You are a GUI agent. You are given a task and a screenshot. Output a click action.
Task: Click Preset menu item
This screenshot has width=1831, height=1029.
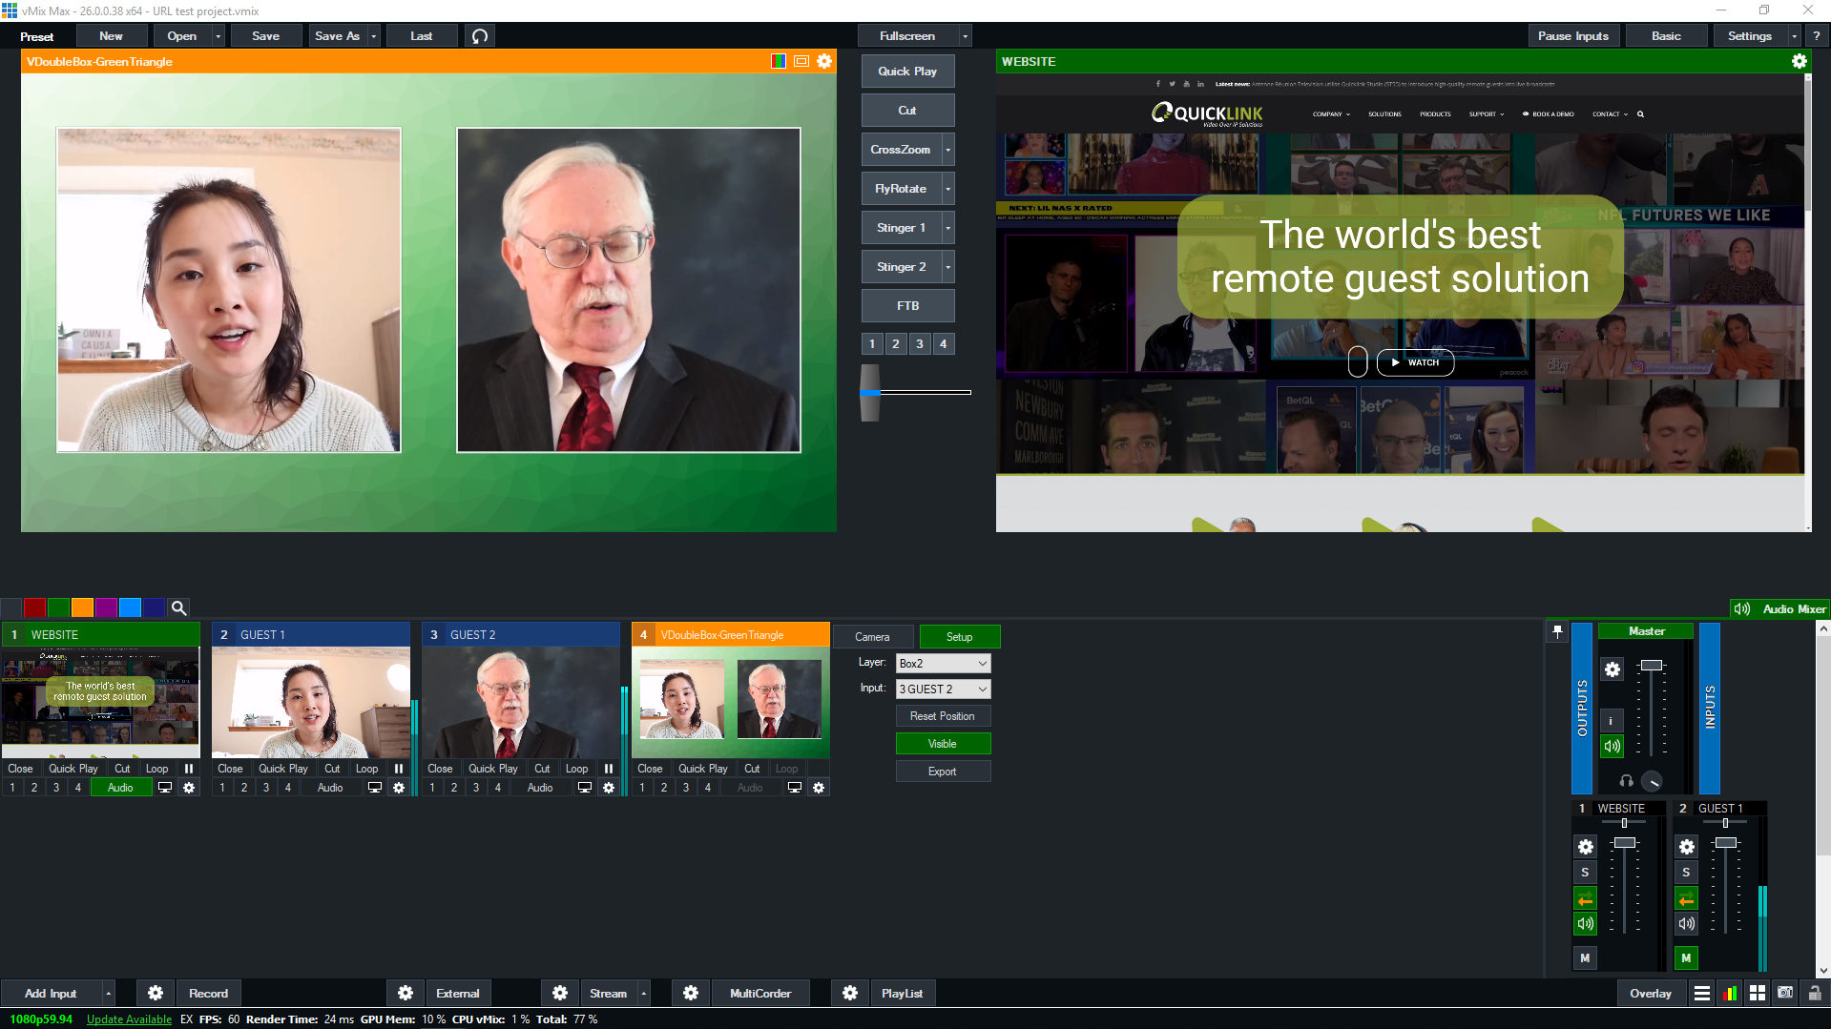[x=37, y=36]
